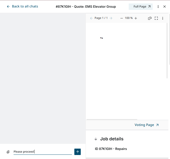Viewport: 170px width, 159px height.
Task: Click the 100 % zoom level
Action: coord(129,18)
